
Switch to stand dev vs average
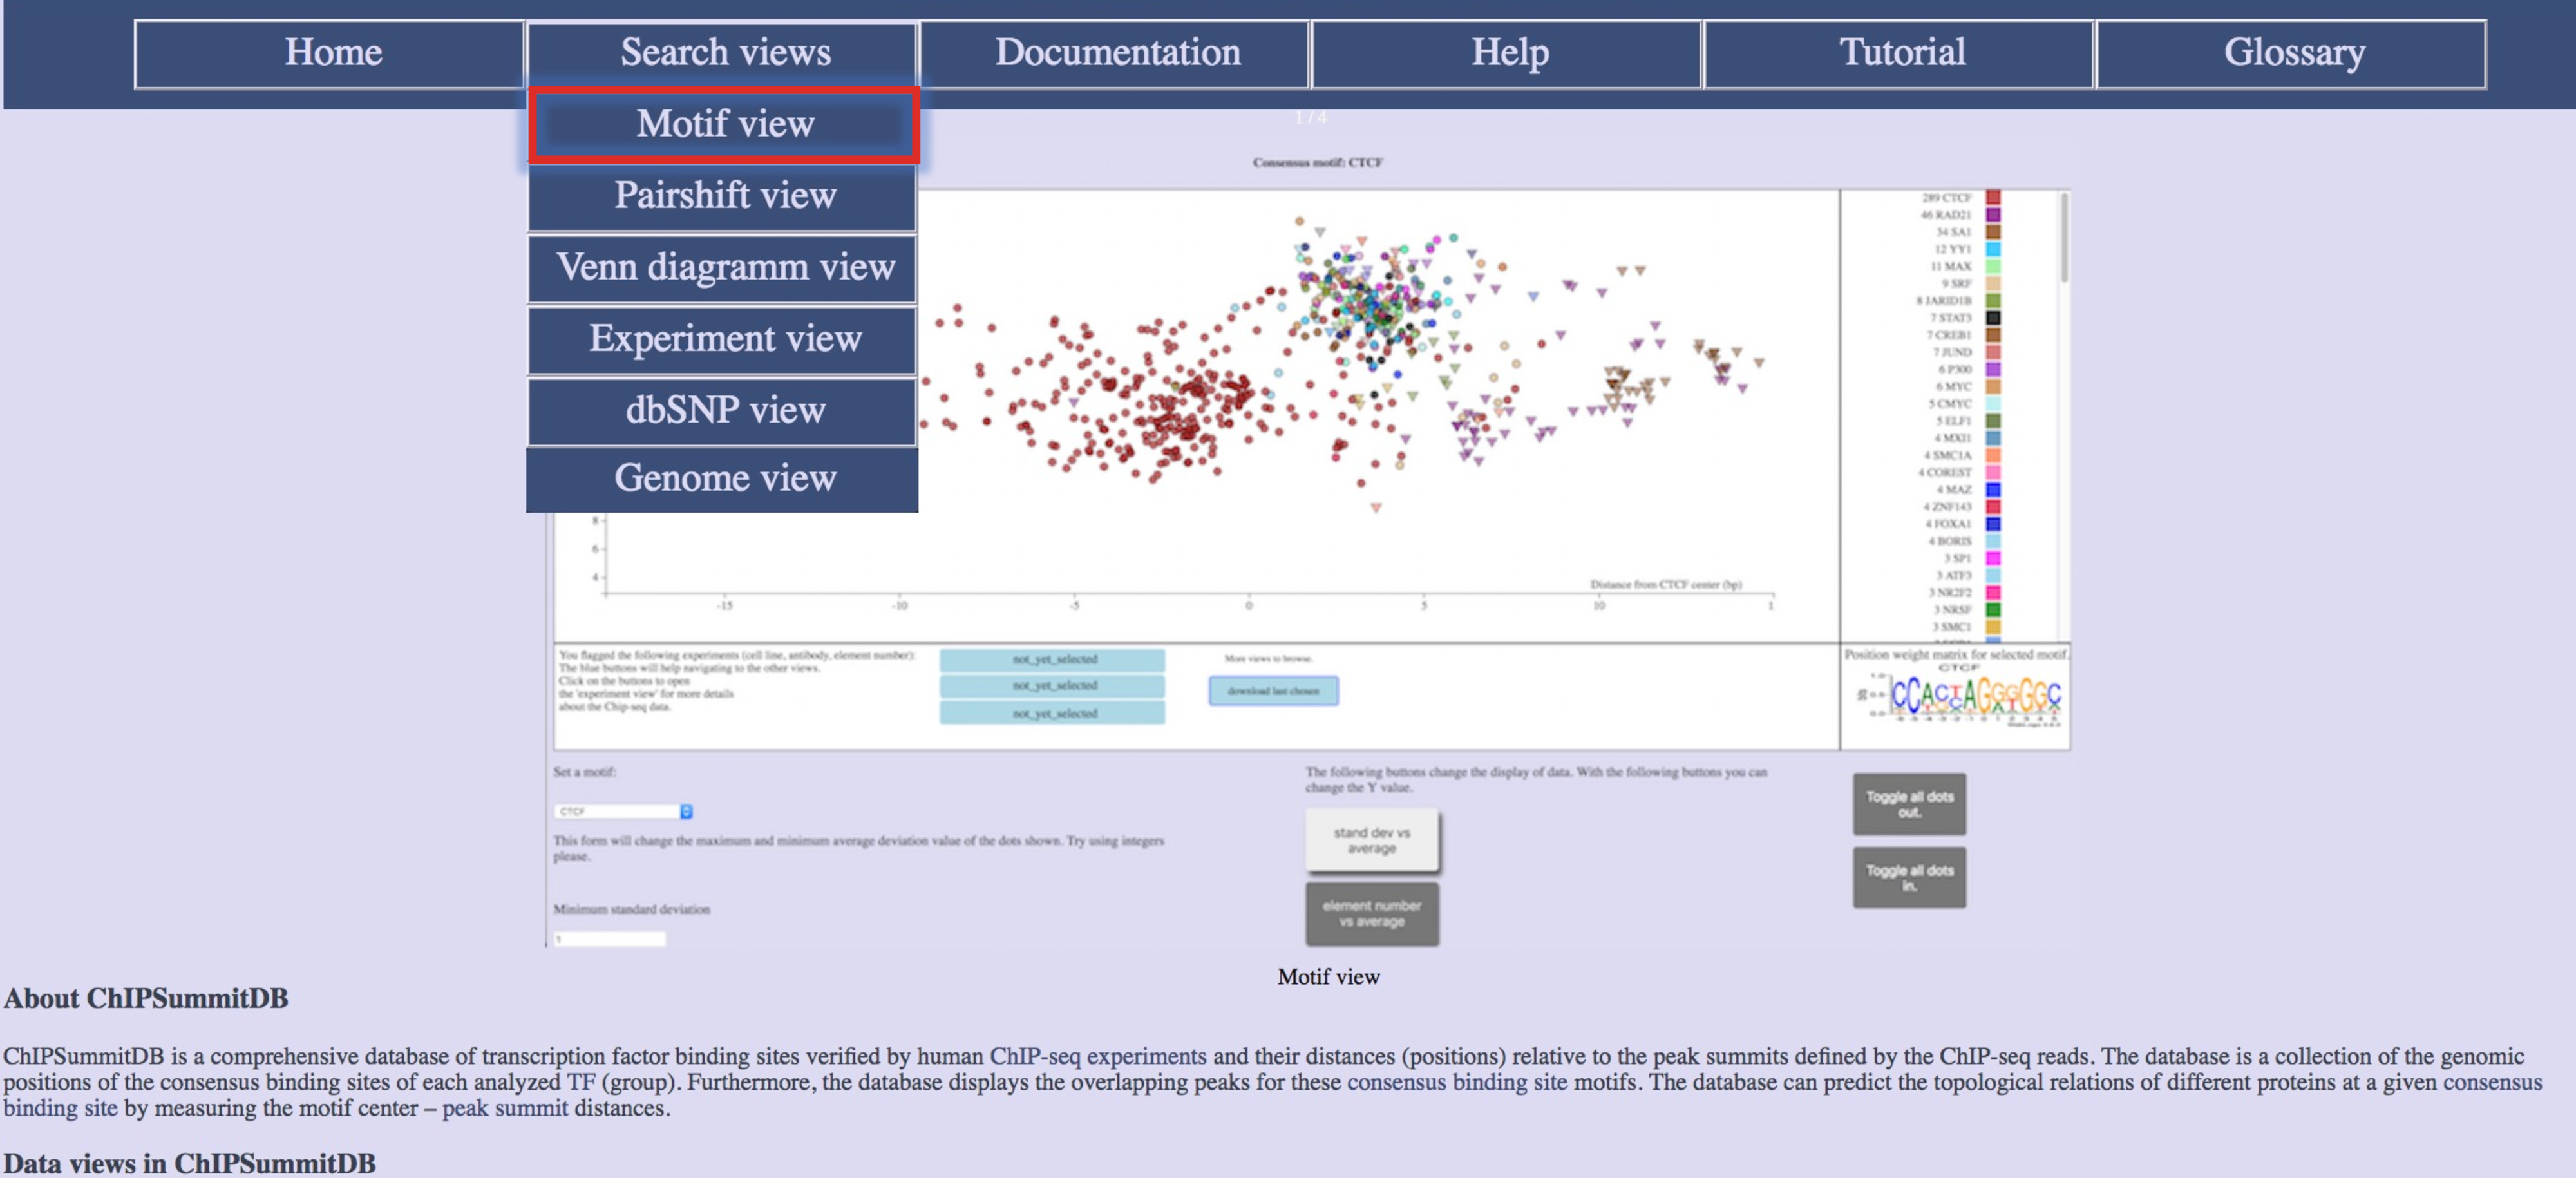pos(1371,840)
